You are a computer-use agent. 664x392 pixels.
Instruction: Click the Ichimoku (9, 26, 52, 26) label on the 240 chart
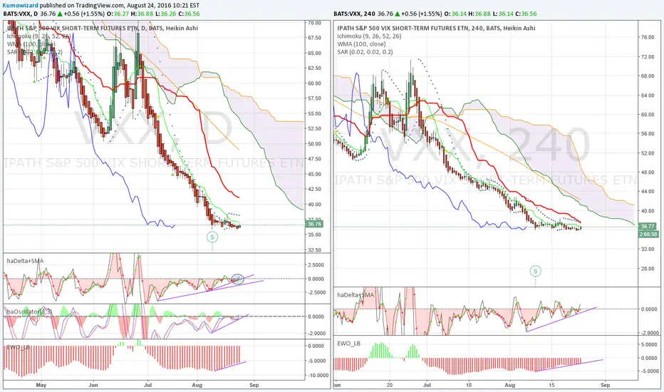click(x=369, y=36)
